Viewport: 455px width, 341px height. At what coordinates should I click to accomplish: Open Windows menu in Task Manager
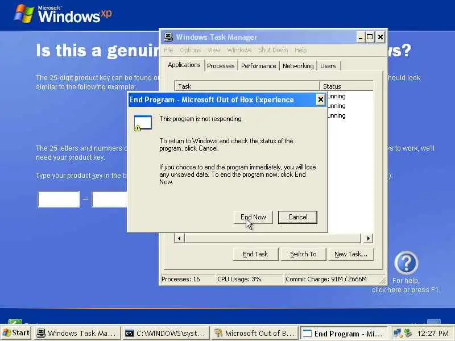[239, 50]
